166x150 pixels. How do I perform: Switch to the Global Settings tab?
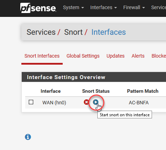click(83, 56)
